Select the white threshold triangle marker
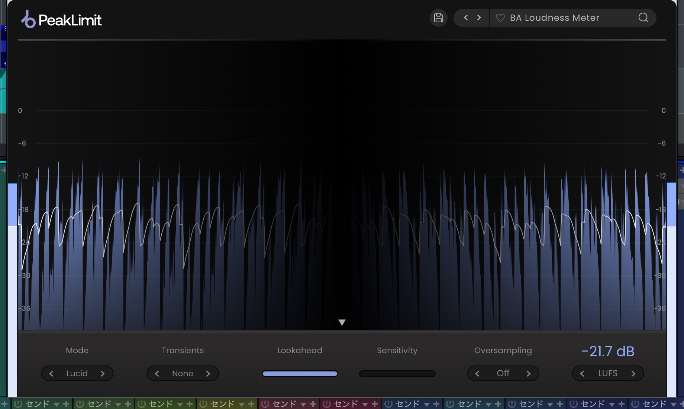The height and width of the screenshot is (409, 684). [342, 322]
